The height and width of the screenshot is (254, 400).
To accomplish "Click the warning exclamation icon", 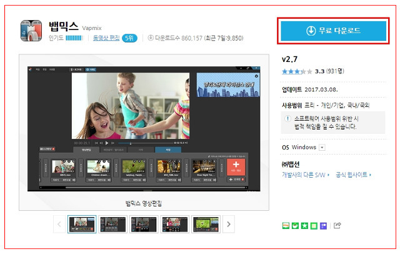I will pyautogui.click(x=287, y=119).
